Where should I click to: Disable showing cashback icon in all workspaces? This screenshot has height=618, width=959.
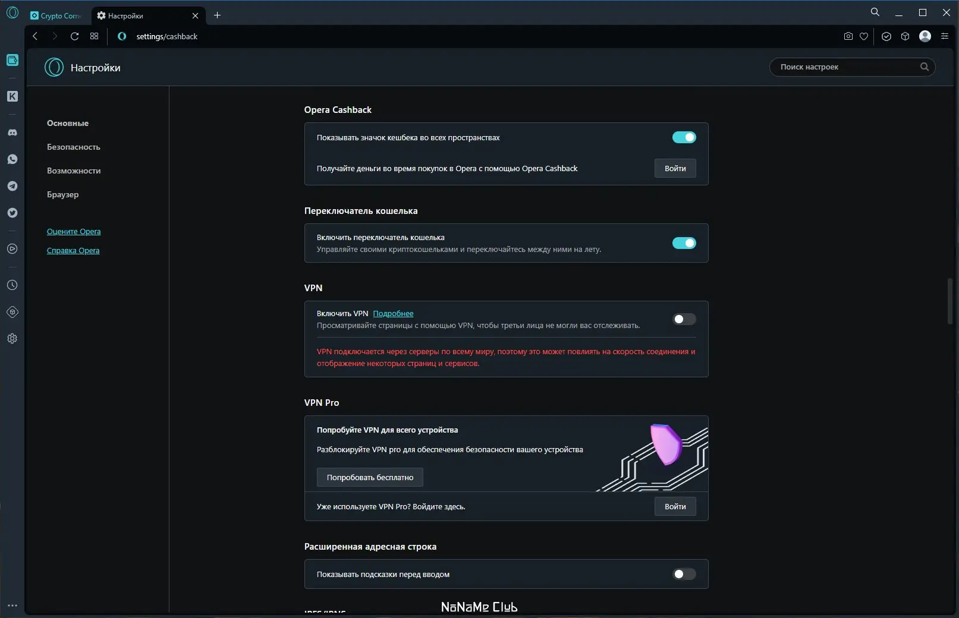click(684, 137)
